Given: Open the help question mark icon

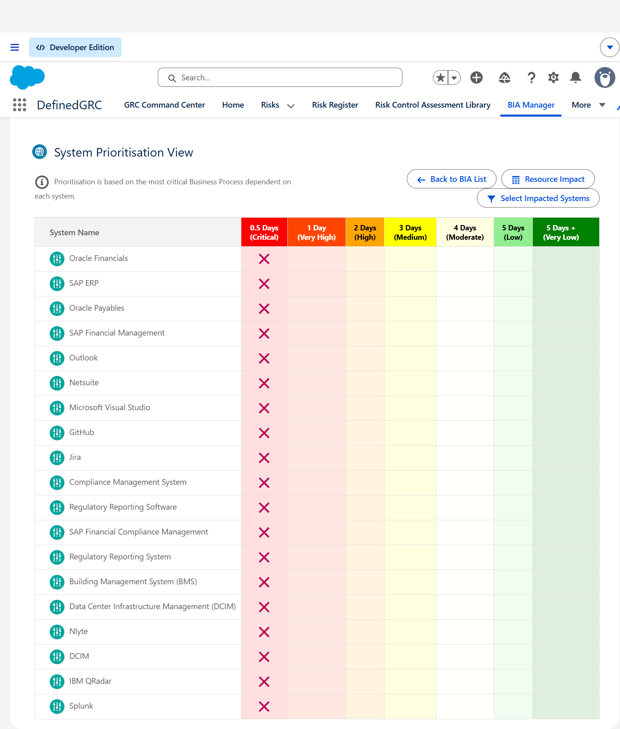Looking at the screenshot, I should point(531,77).
